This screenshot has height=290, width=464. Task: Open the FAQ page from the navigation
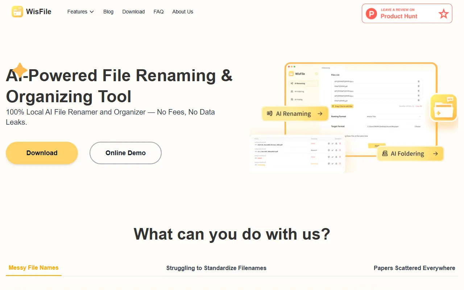(158, 12)
